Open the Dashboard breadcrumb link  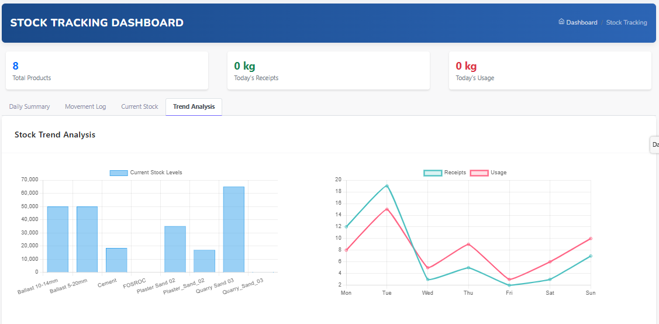tap(581, 23)
